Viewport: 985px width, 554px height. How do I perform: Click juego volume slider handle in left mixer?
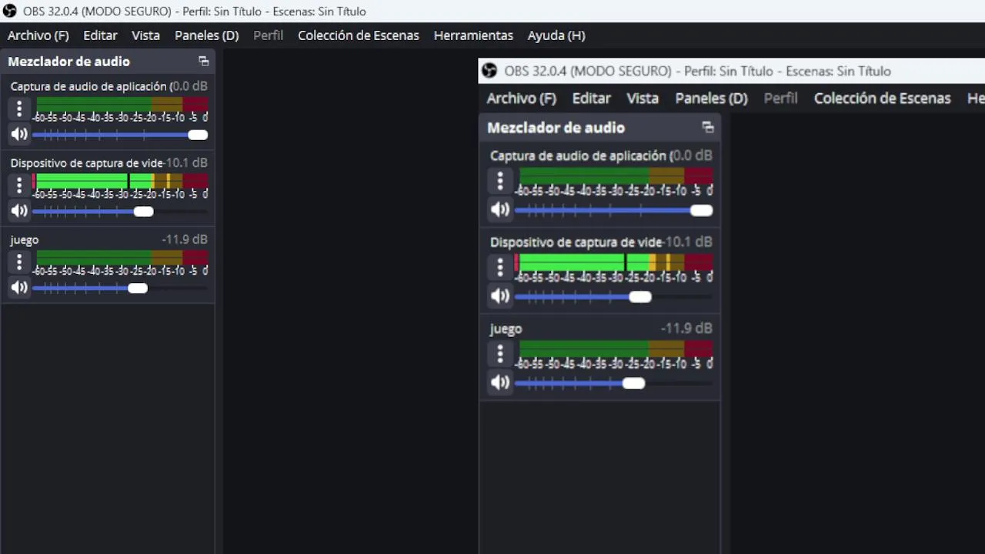(x=138, y=289)
